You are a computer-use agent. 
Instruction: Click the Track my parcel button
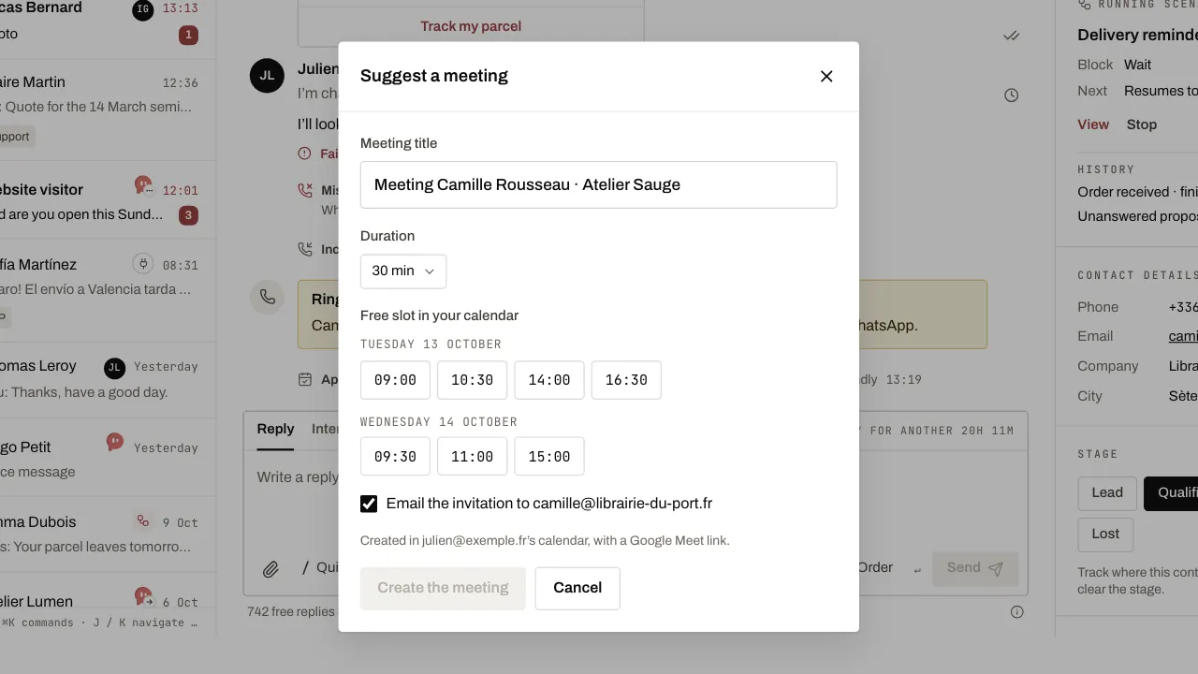coord(471,26)
